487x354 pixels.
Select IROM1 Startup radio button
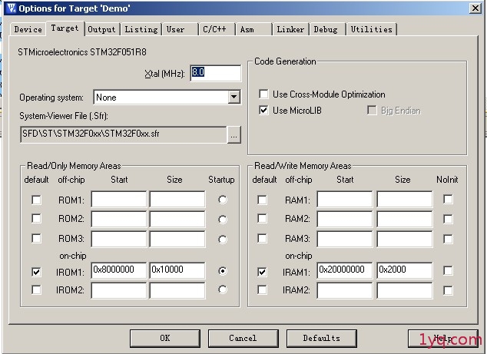pos(223,271)
